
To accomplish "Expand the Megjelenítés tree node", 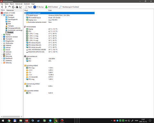I will tap(2, 41).
